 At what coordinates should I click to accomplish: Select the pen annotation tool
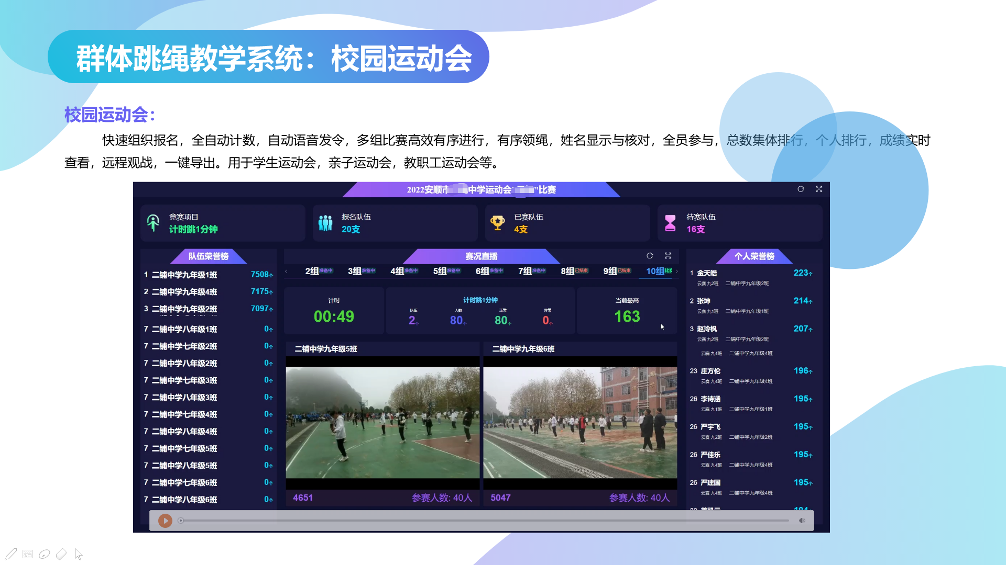coord(11,554)
